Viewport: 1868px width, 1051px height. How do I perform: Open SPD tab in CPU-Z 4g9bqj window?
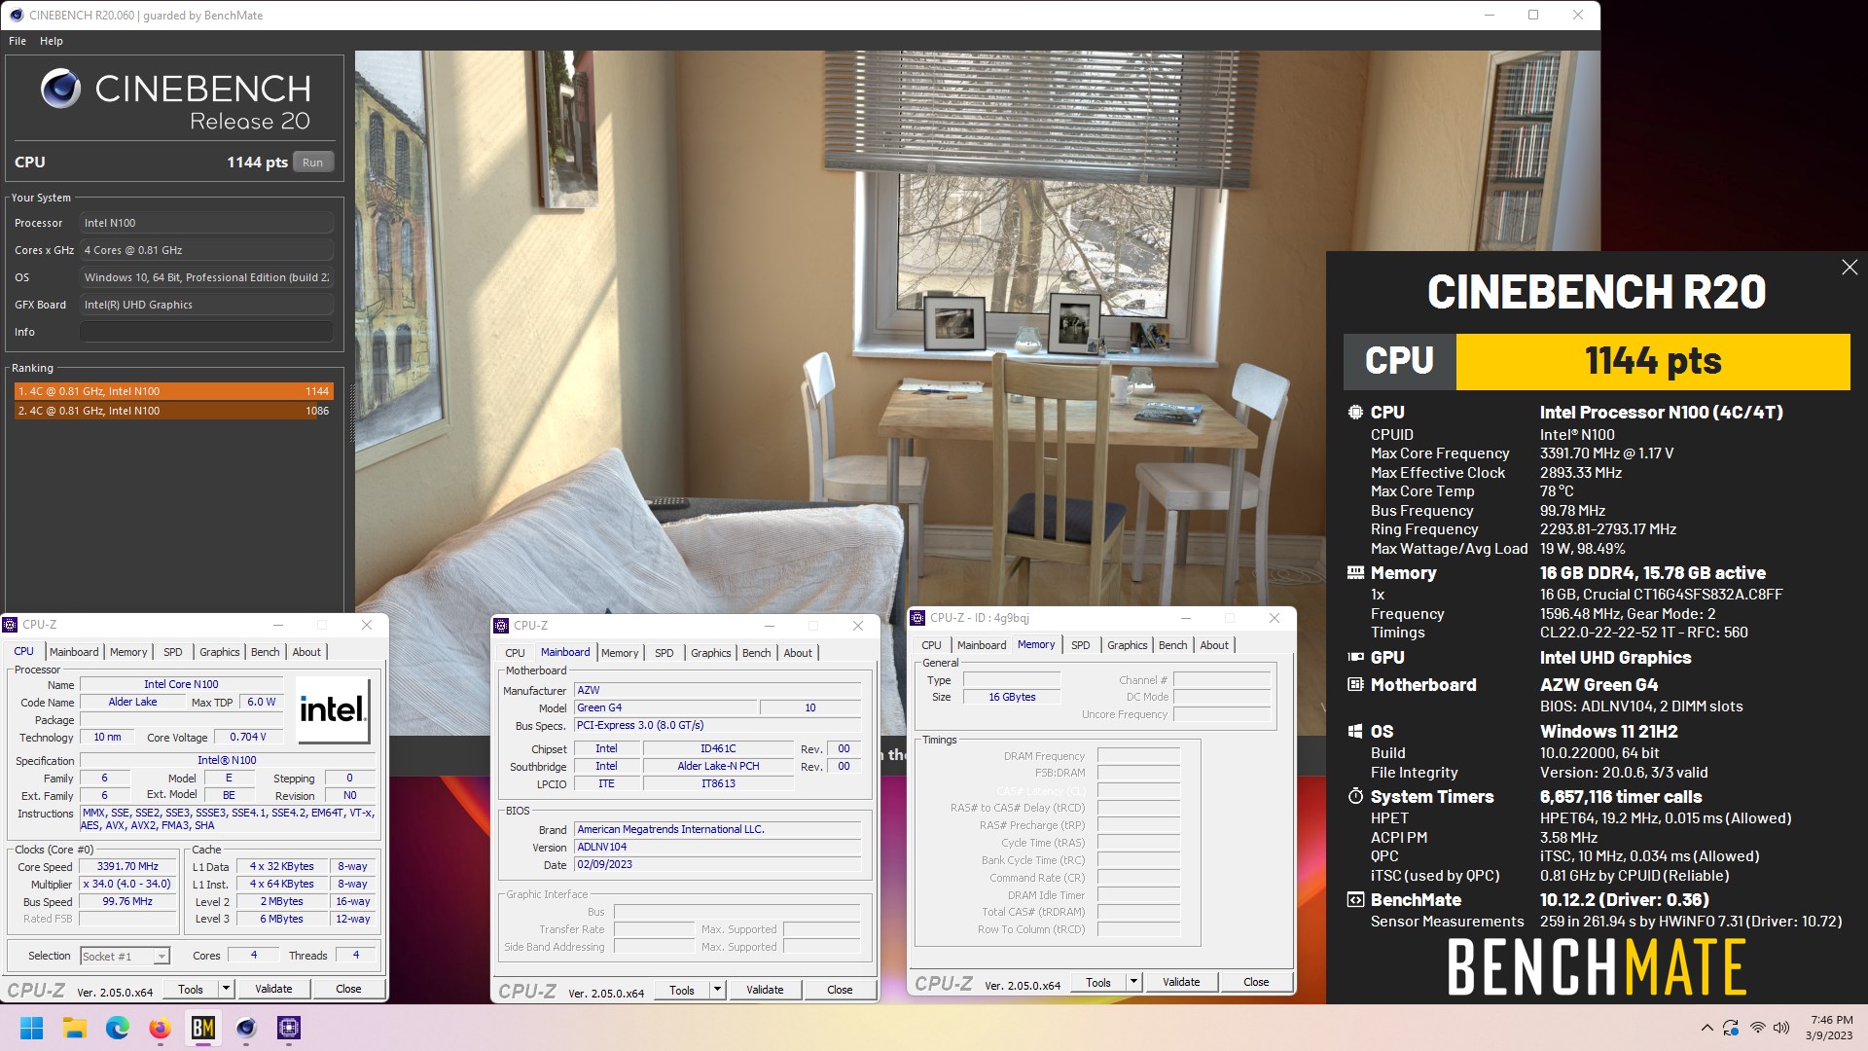click(x=1081, y=645)
